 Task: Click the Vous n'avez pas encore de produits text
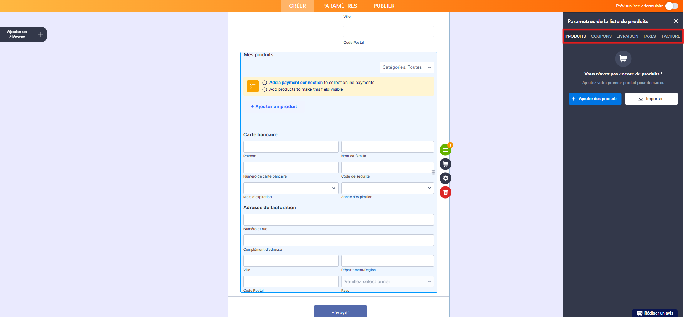(623, 74)
